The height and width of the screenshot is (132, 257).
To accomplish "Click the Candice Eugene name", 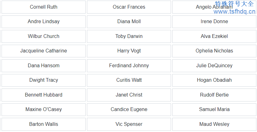I will (129, 109).
